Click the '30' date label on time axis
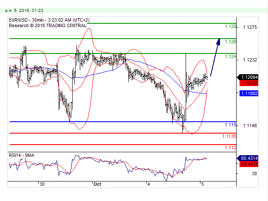This screenshot has width=268, height=201. click(x=42, y=184)
